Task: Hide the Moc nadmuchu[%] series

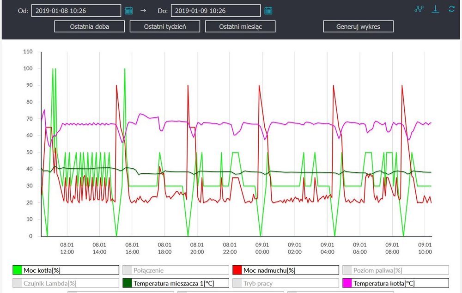Action: click(x=286, y=270)
